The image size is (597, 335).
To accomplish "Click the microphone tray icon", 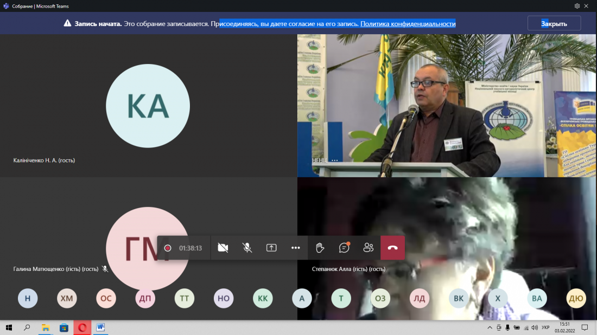I will coord(507,327).
